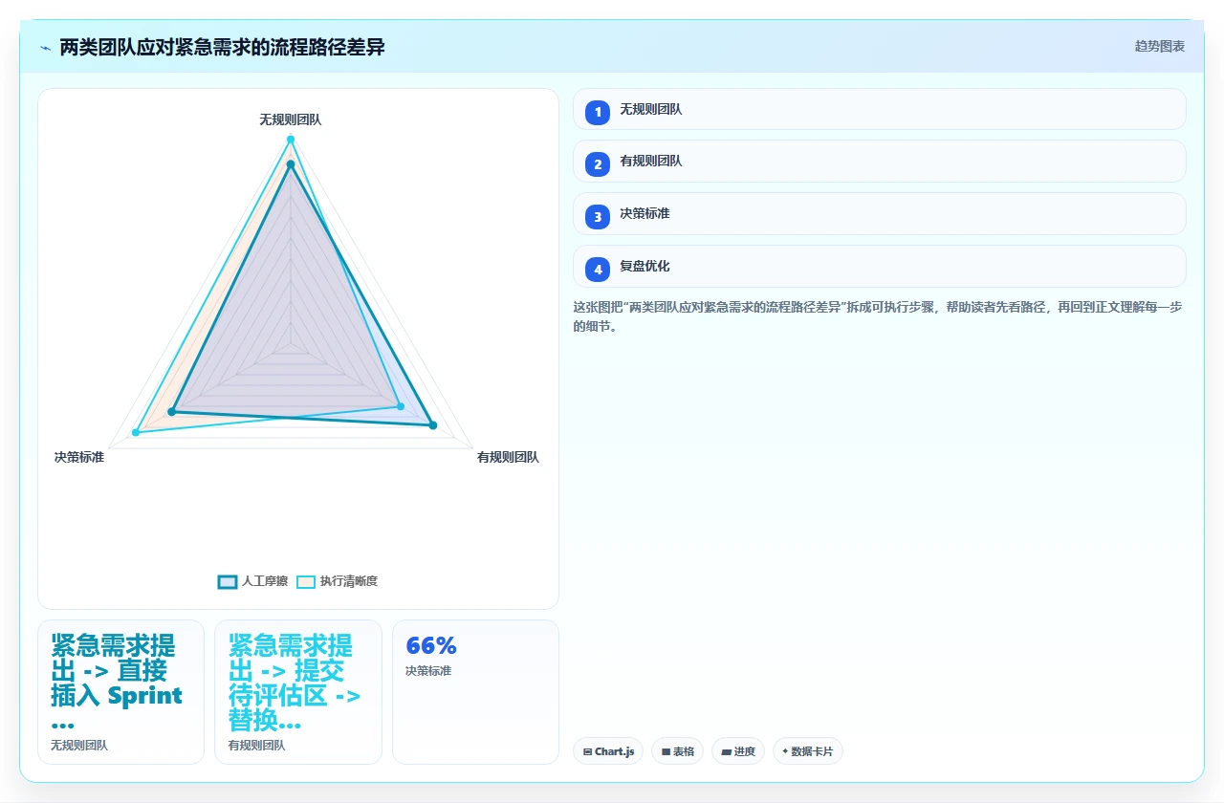Open the 无规则团队 step row

click(879, 109)
